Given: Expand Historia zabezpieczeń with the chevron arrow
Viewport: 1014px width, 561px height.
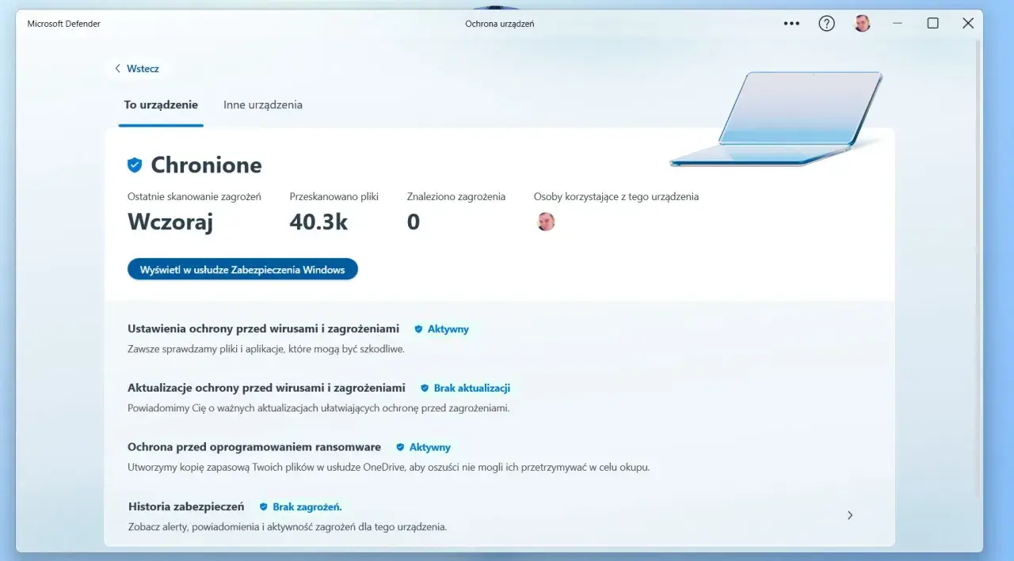Looking at the screenshot, I should click(x=850, y=515).
